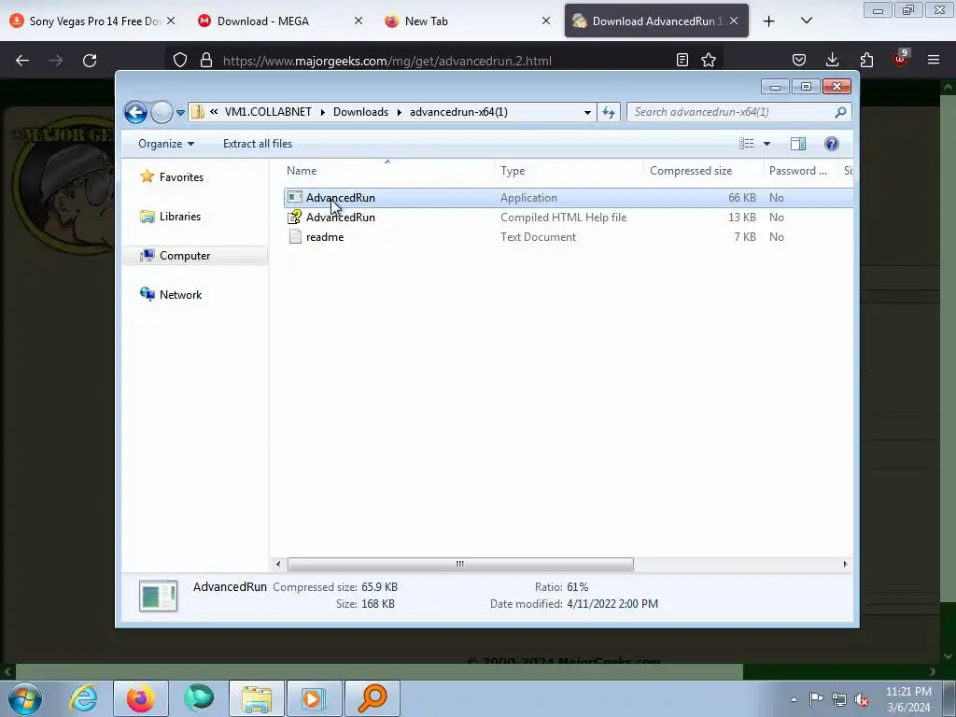Click the Windows Explorer folder taskbar icon
This screenshot has height=717, width=956.
(257, 698)
